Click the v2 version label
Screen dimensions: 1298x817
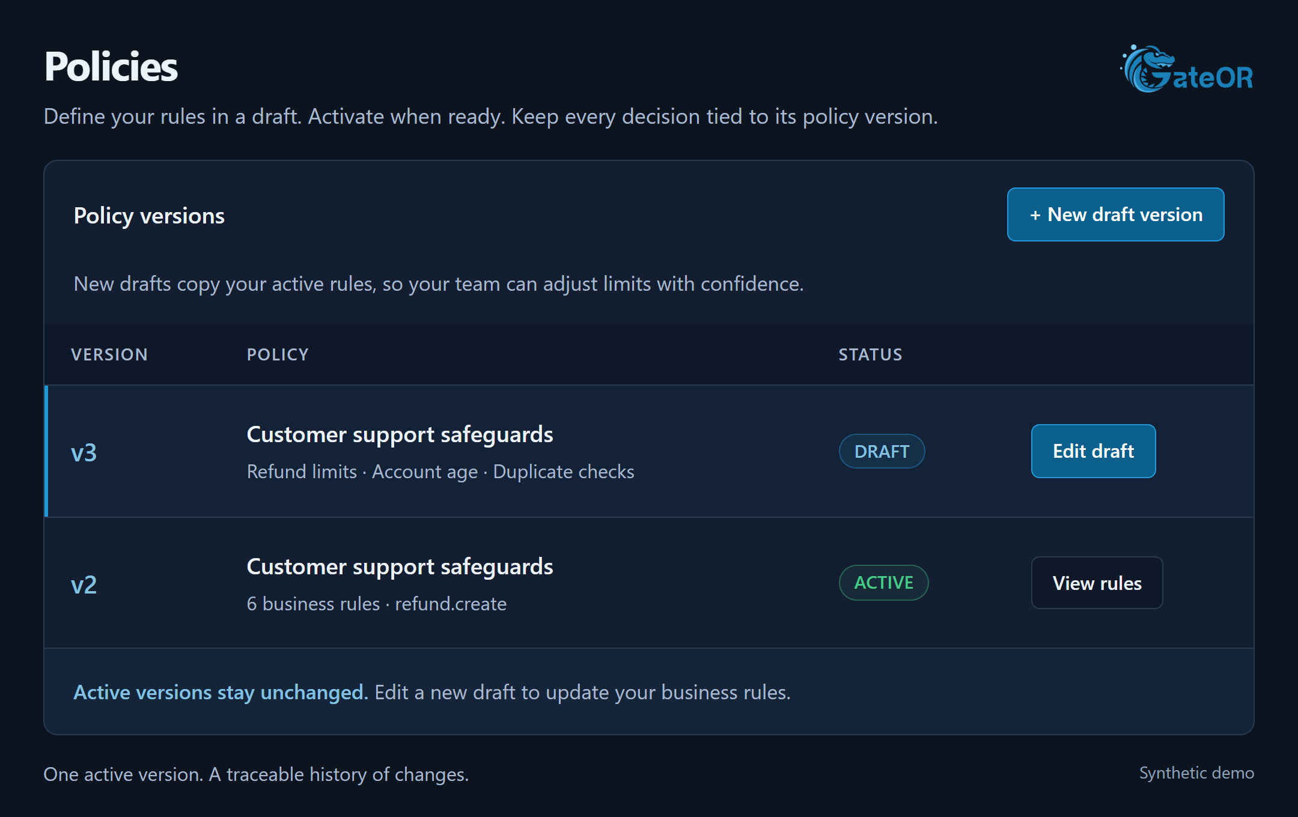click(x=84, y=585)
